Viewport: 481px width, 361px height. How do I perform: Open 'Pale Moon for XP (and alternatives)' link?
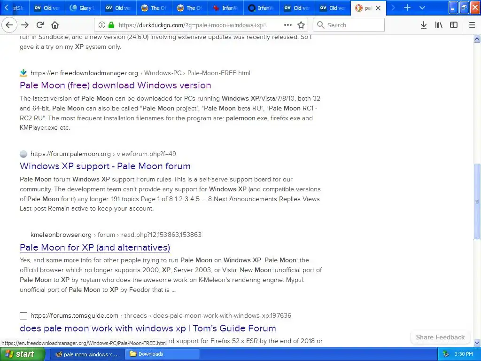click(x=95, y=247)
